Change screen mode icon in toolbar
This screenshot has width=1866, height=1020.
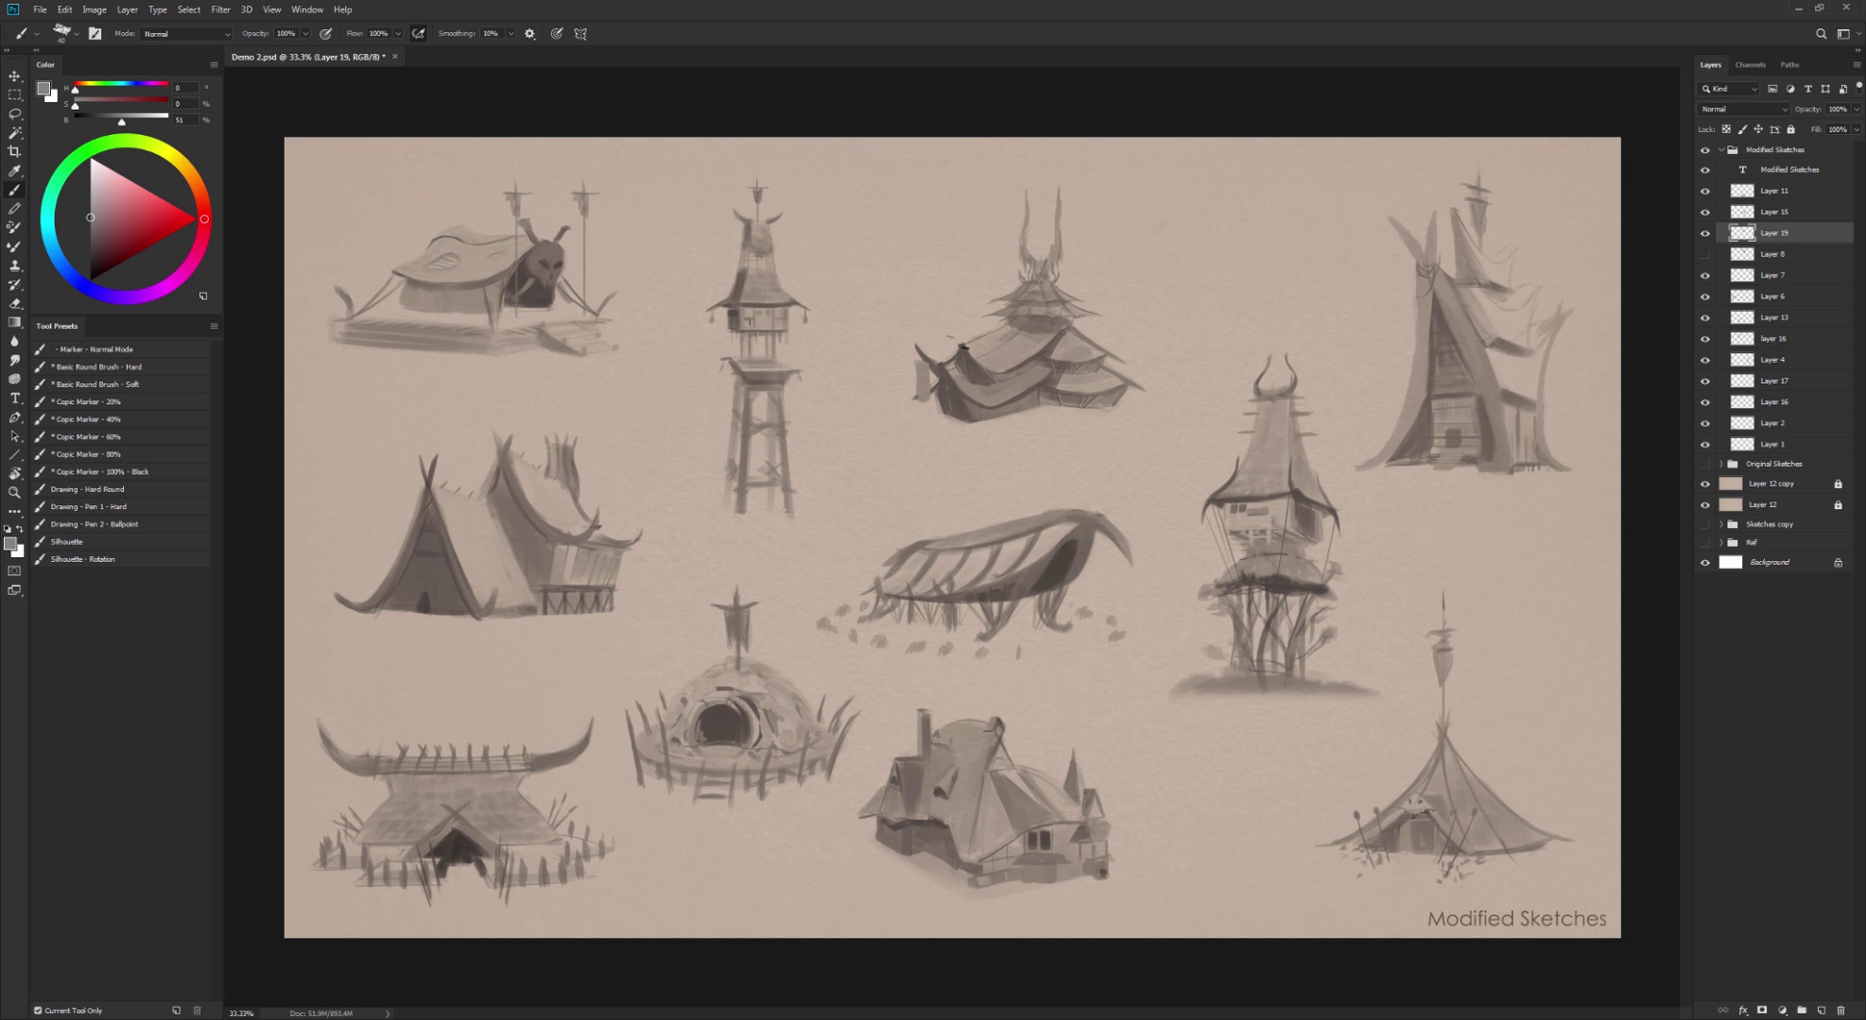pos(14,590)
